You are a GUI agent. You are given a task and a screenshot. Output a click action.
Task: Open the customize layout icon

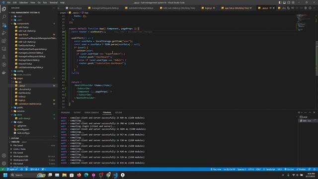click(293, 2)
